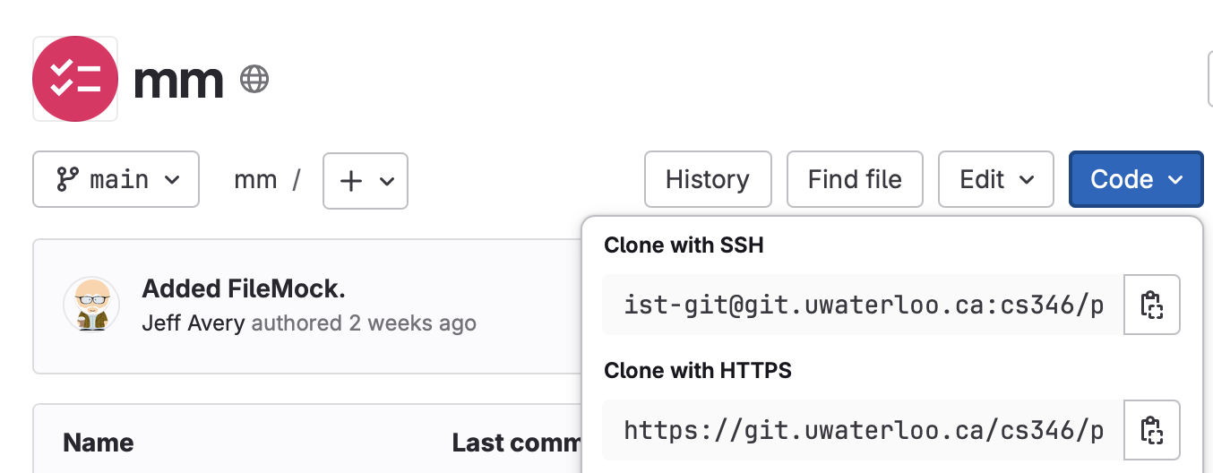Viewport: 1213px width, 473px height.
Task: Select the HTTPS clone URL field
Action: pos(863,430)
